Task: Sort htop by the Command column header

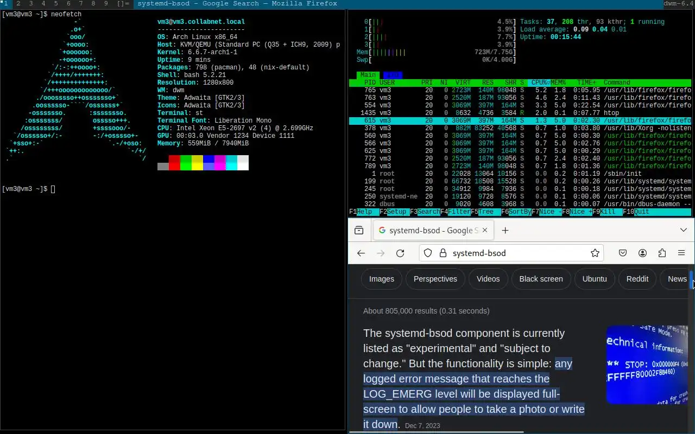Action: (617, 82)
